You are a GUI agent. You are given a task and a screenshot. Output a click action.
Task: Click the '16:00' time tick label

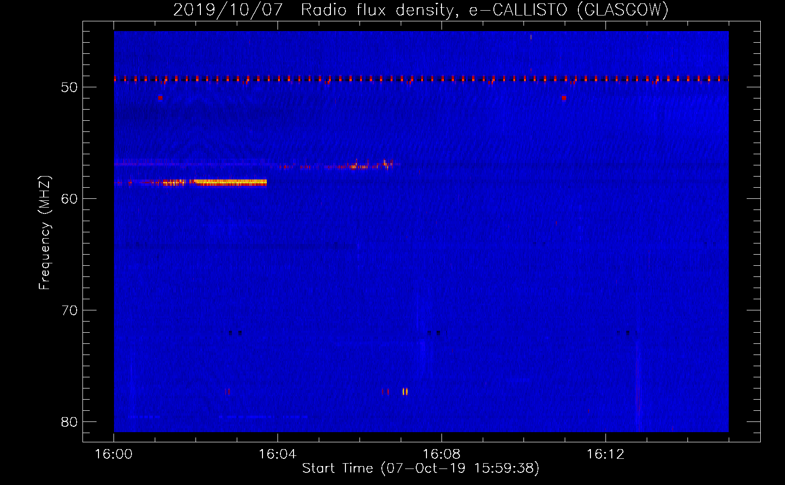click(114, 454)
